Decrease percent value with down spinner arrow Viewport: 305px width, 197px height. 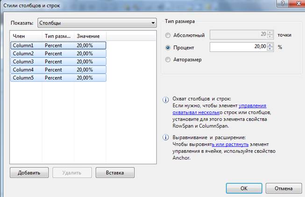(x=270, y=49)
